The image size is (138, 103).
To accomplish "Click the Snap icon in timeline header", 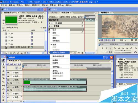I will [x=17, y=68].
